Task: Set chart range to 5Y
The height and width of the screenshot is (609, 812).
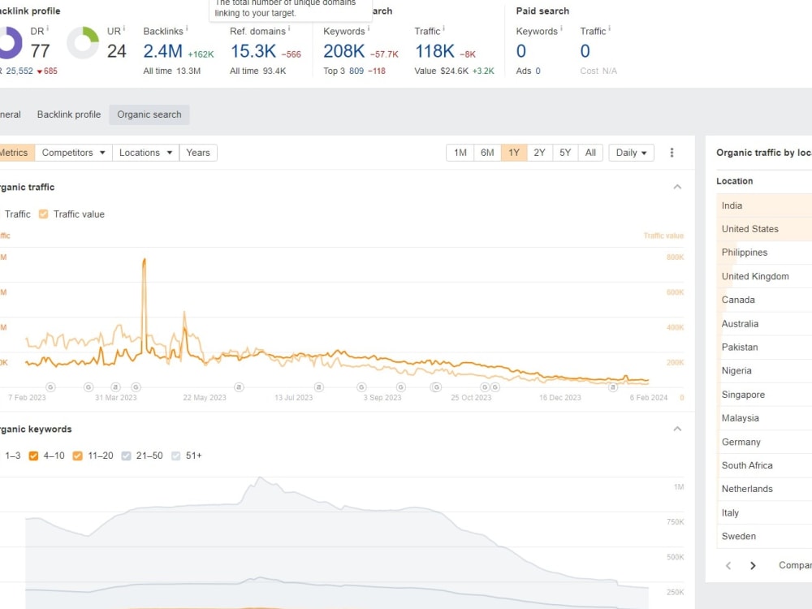Action: click(x=565, y=153)
